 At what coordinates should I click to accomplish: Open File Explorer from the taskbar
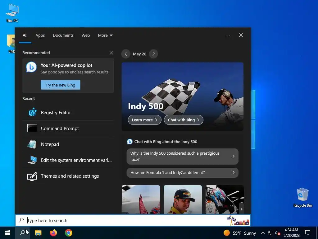[38, 233]
